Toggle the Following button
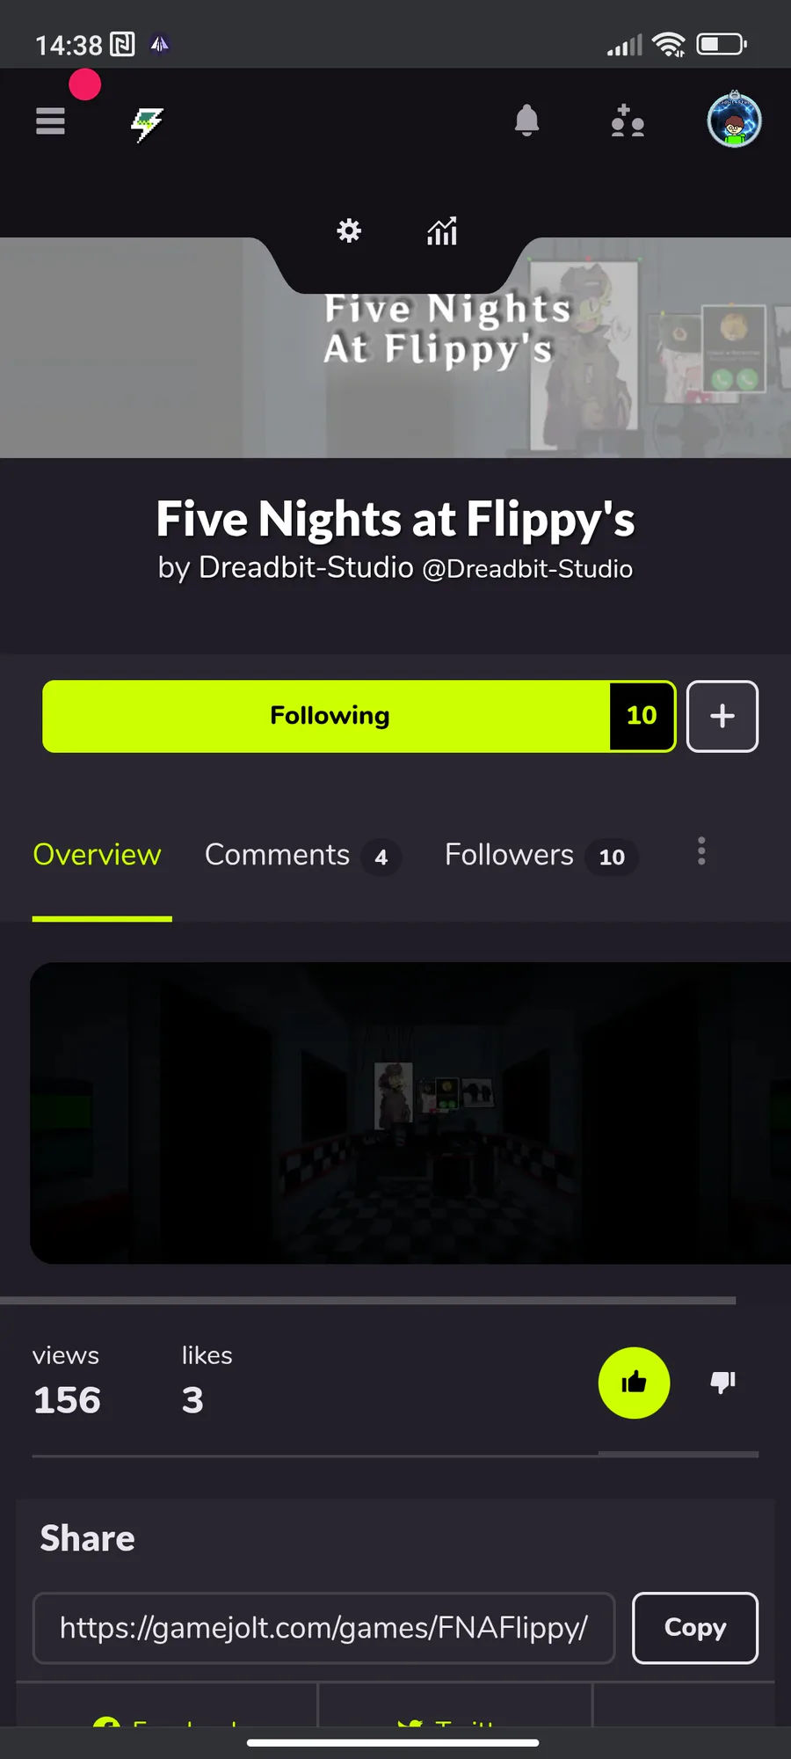Viewport: 791px width, 1759px height. click(359, 716)
